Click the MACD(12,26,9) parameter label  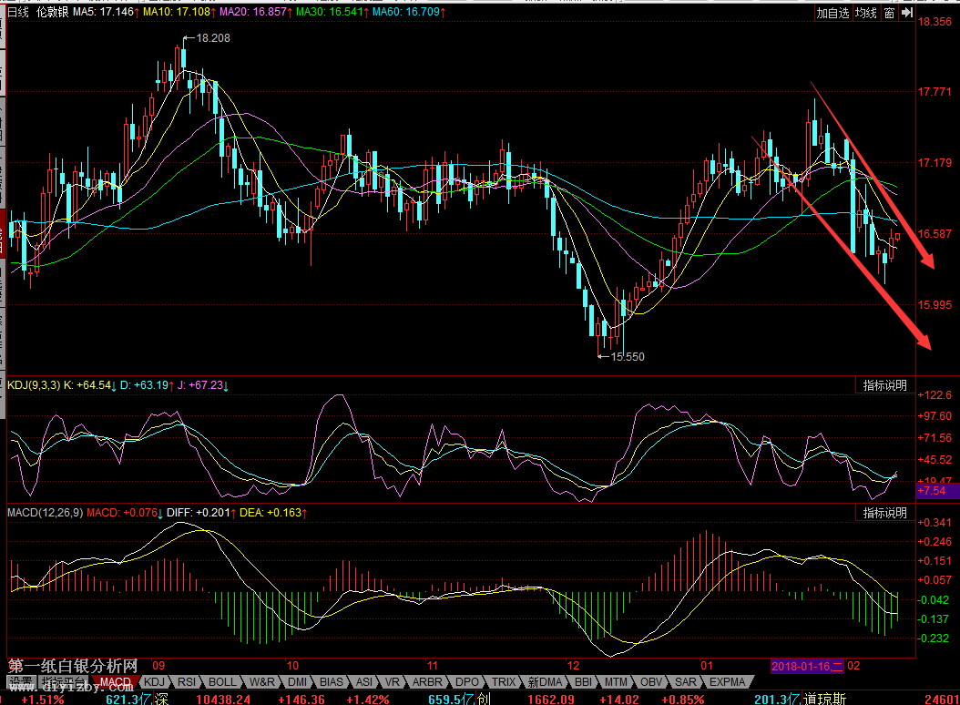45,513
